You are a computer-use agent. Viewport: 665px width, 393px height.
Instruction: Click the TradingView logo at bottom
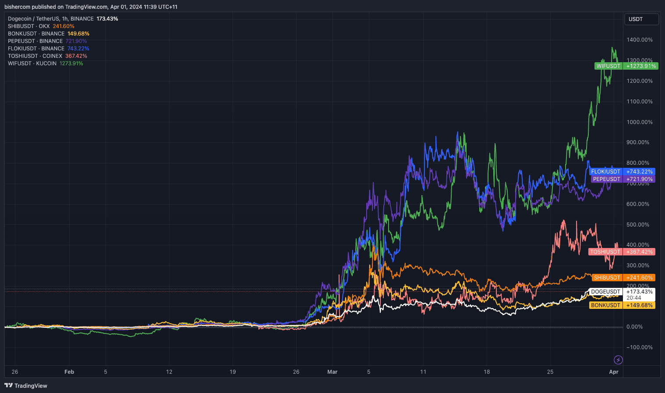[26, 386]
